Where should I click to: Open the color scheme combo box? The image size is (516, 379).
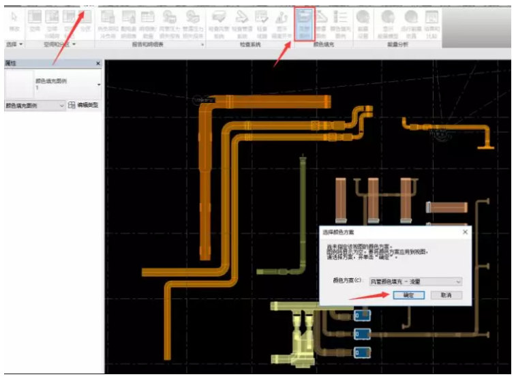416,282
